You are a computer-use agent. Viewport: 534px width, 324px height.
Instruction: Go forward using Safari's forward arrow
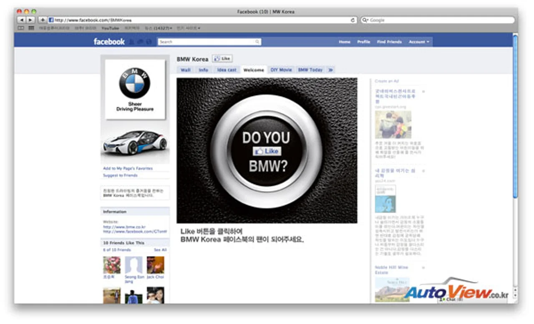(30, 20)
